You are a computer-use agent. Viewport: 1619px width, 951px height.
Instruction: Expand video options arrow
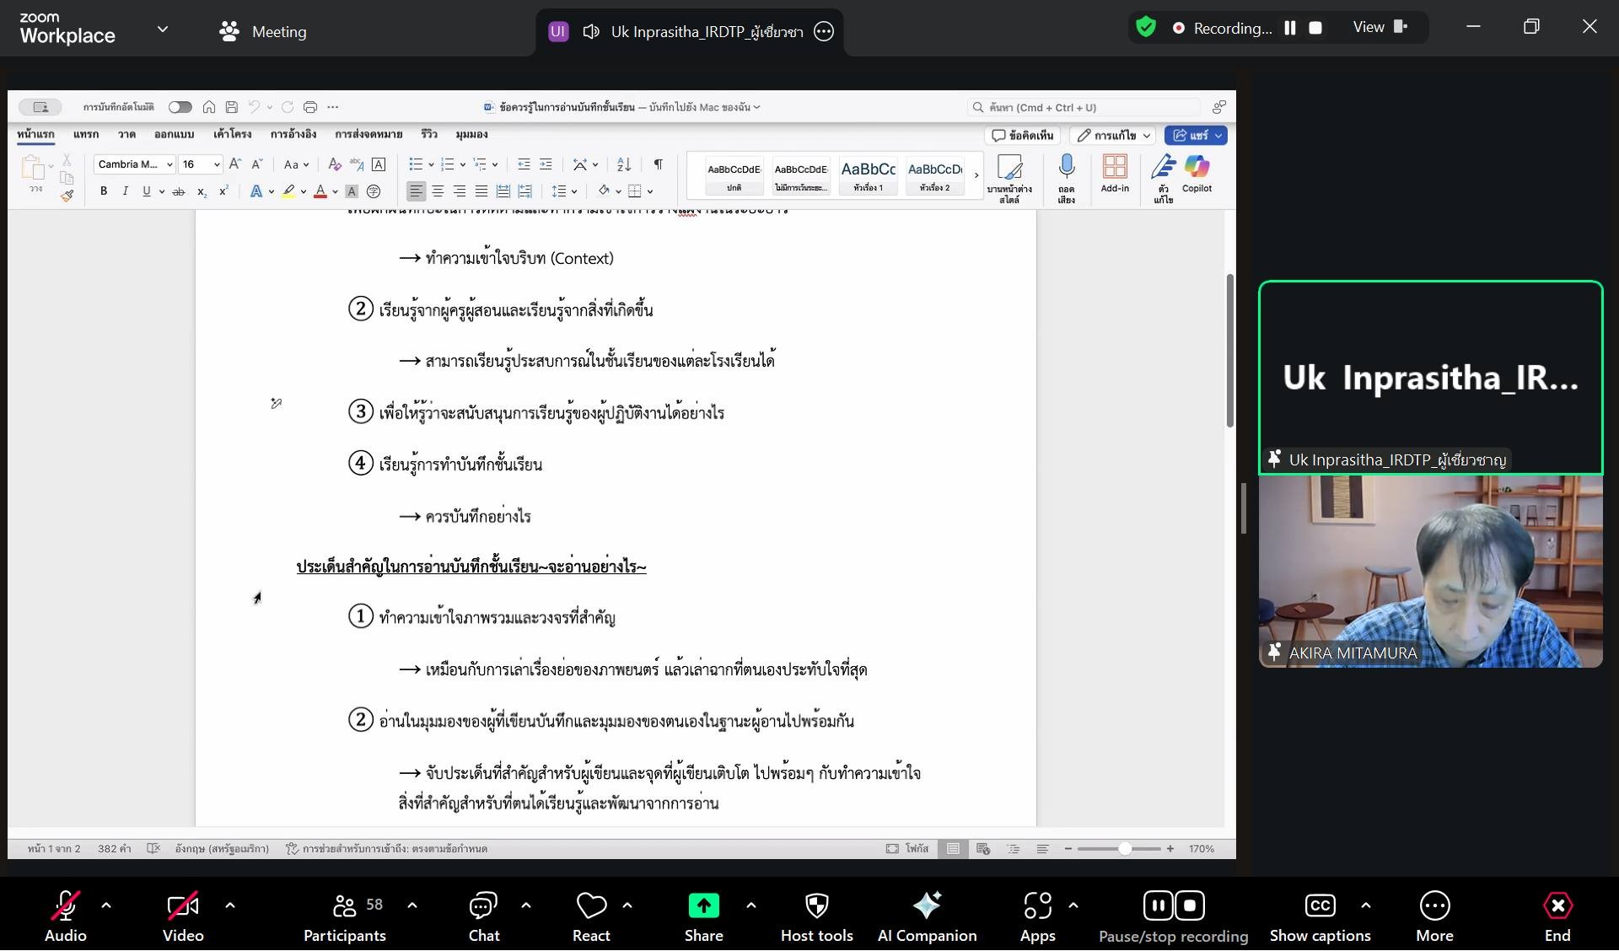(230, 905)
